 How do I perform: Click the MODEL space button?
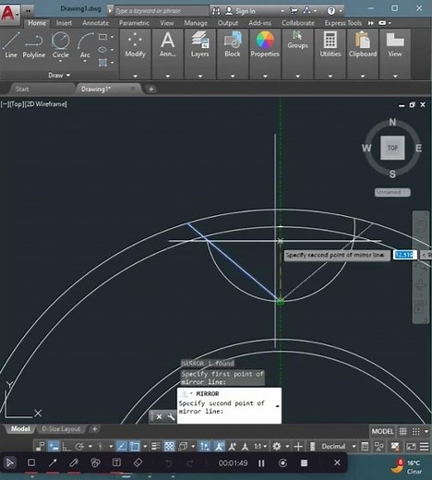pos(382,431)
